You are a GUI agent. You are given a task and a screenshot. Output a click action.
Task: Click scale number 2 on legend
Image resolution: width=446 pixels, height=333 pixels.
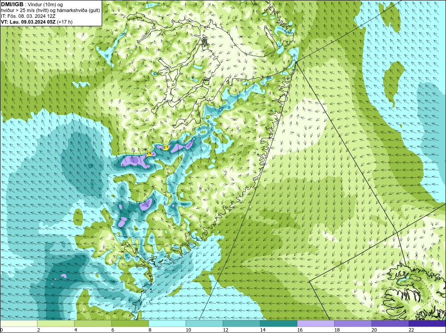coord(38,330)
